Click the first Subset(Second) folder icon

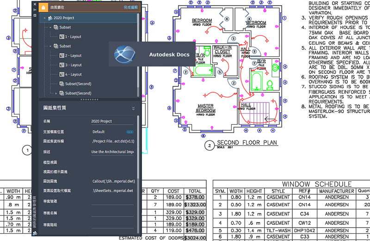point(62,84)
